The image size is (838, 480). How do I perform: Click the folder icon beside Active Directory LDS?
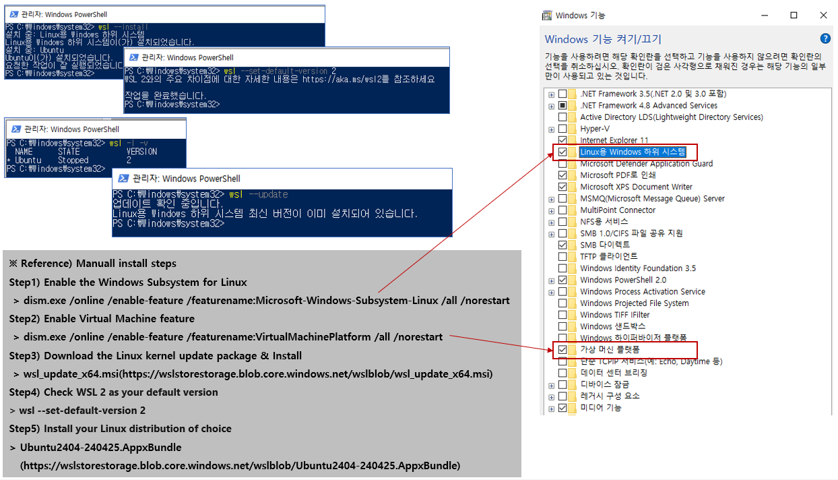573,117
